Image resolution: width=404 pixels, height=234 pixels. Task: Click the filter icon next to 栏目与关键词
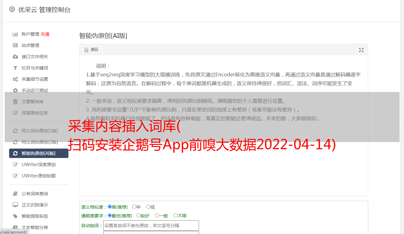click(x=15, y=68)
